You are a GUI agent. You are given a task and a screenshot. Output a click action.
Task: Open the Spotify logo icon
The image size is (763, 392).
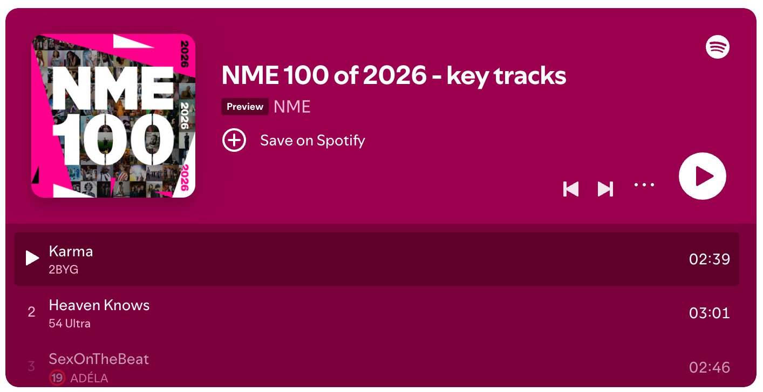click(717, 47)
